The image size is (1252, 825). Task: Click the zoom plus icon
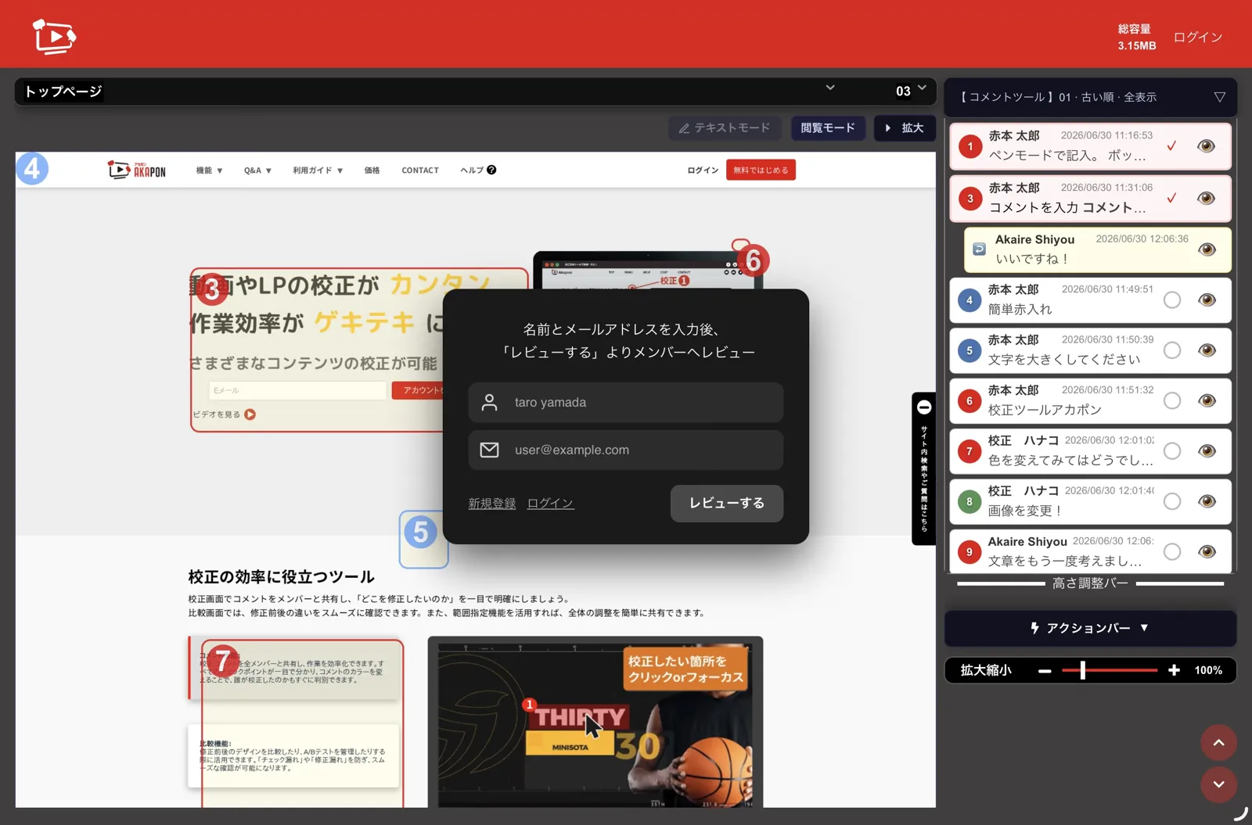1174,670
